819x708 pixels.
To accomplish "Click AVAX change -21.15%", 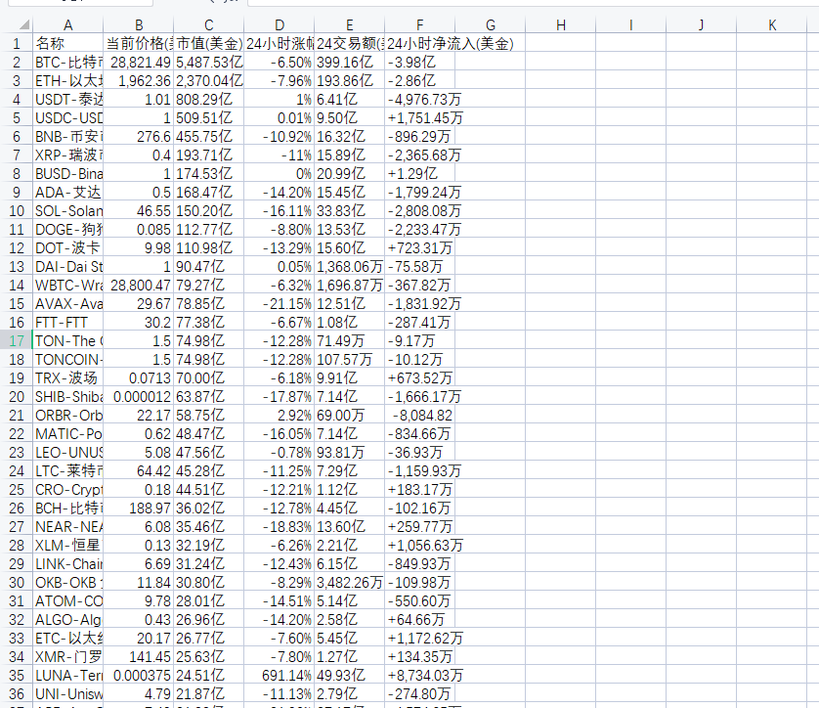I will click(280, 304).
